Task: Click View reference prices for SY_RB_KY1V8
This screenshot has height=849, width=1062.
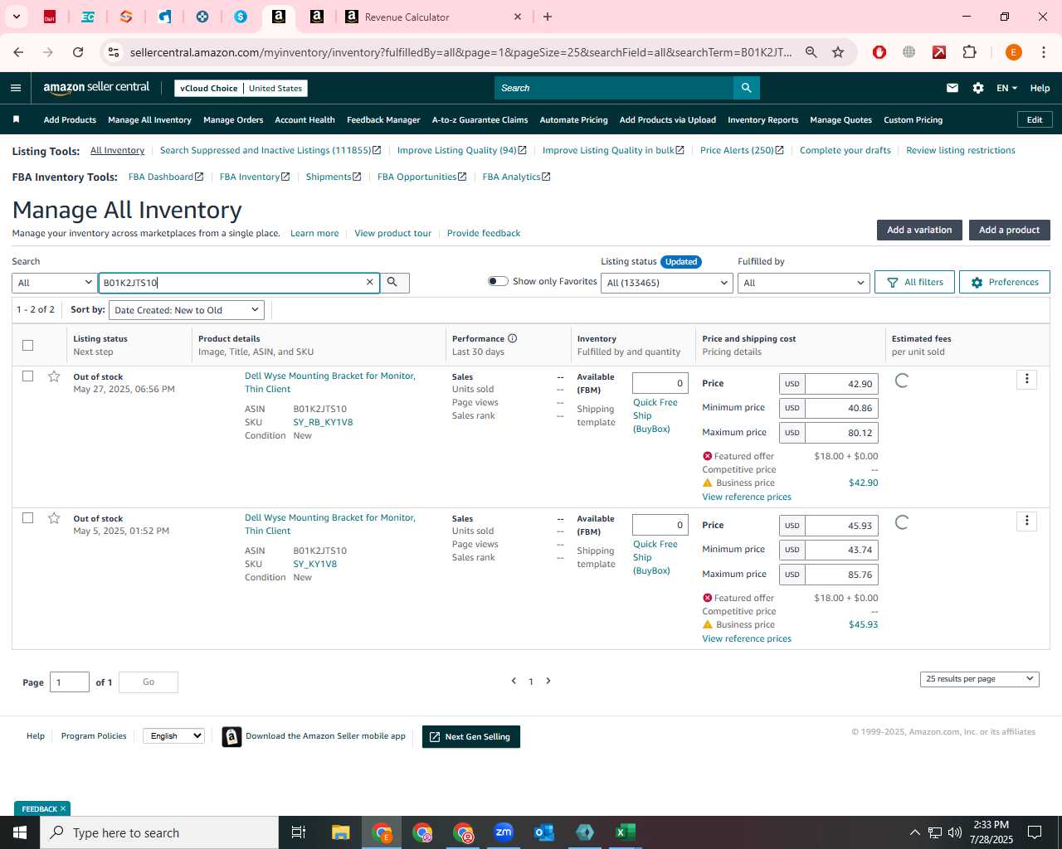Action: pos(747,497)
